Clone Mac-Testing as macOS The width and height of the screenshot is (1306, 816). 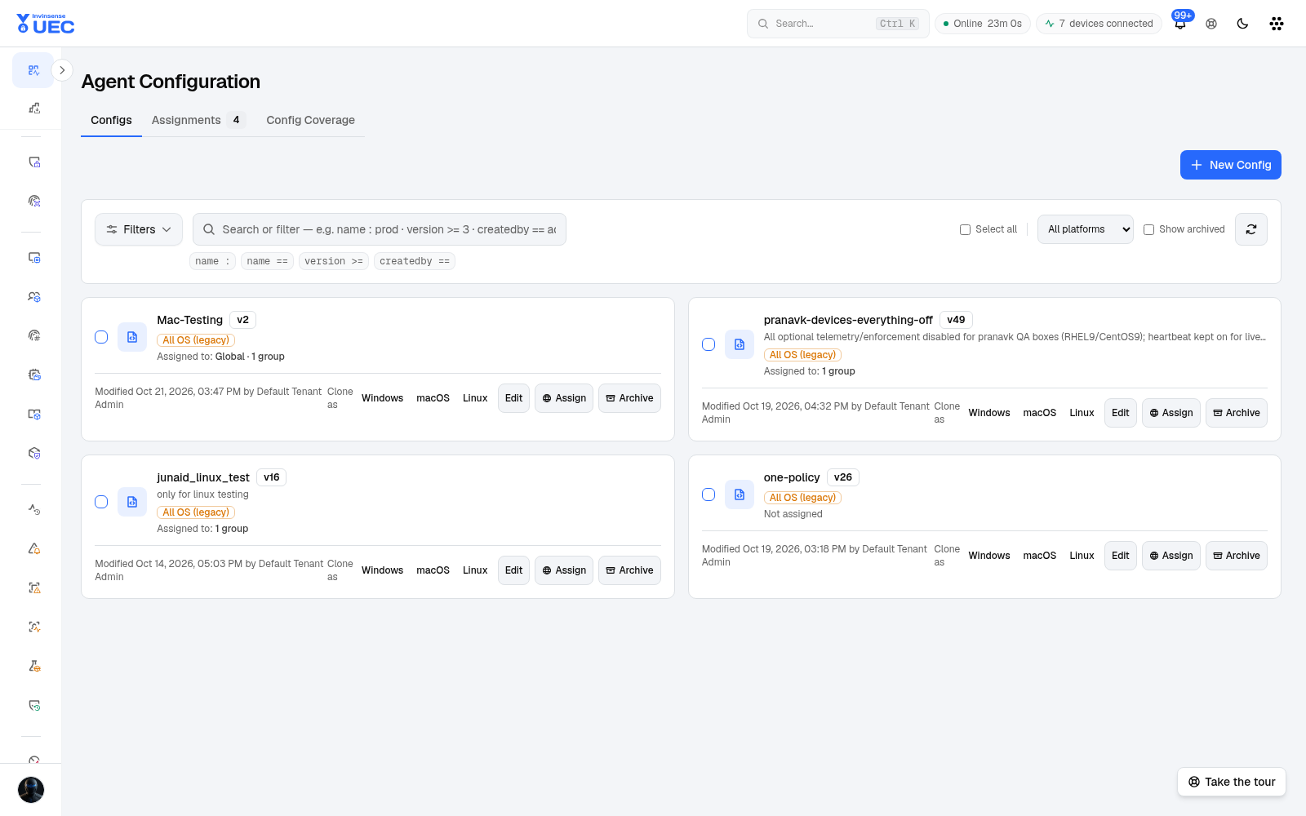[433, 398]
